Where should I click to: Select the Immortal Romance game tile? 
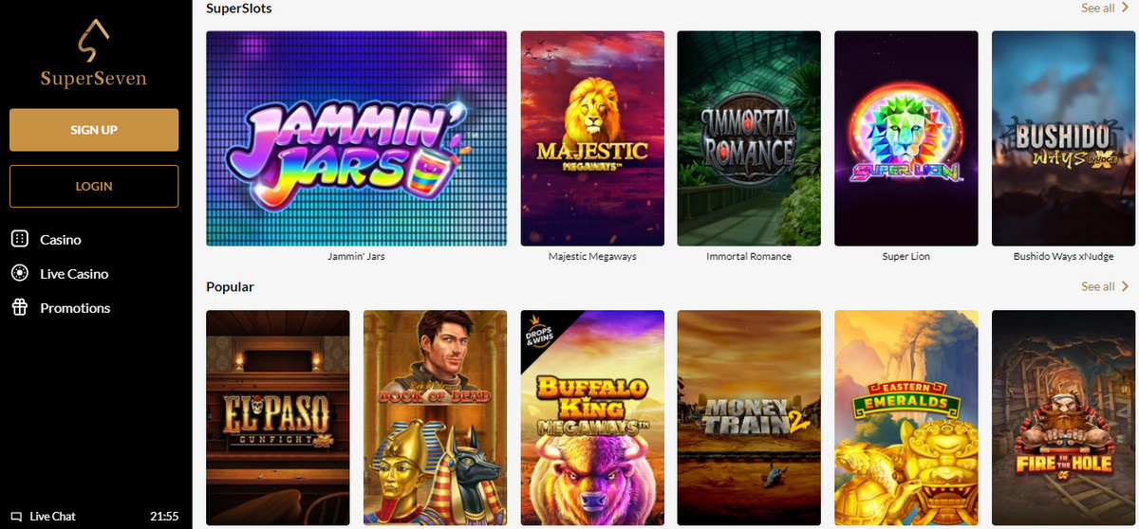[749, 138]
